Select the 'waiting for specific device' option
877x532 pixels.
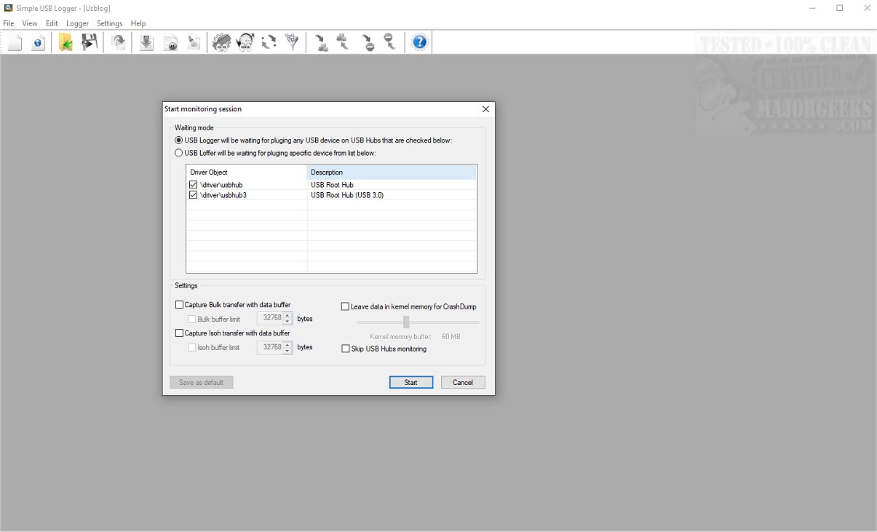(179, 154)
